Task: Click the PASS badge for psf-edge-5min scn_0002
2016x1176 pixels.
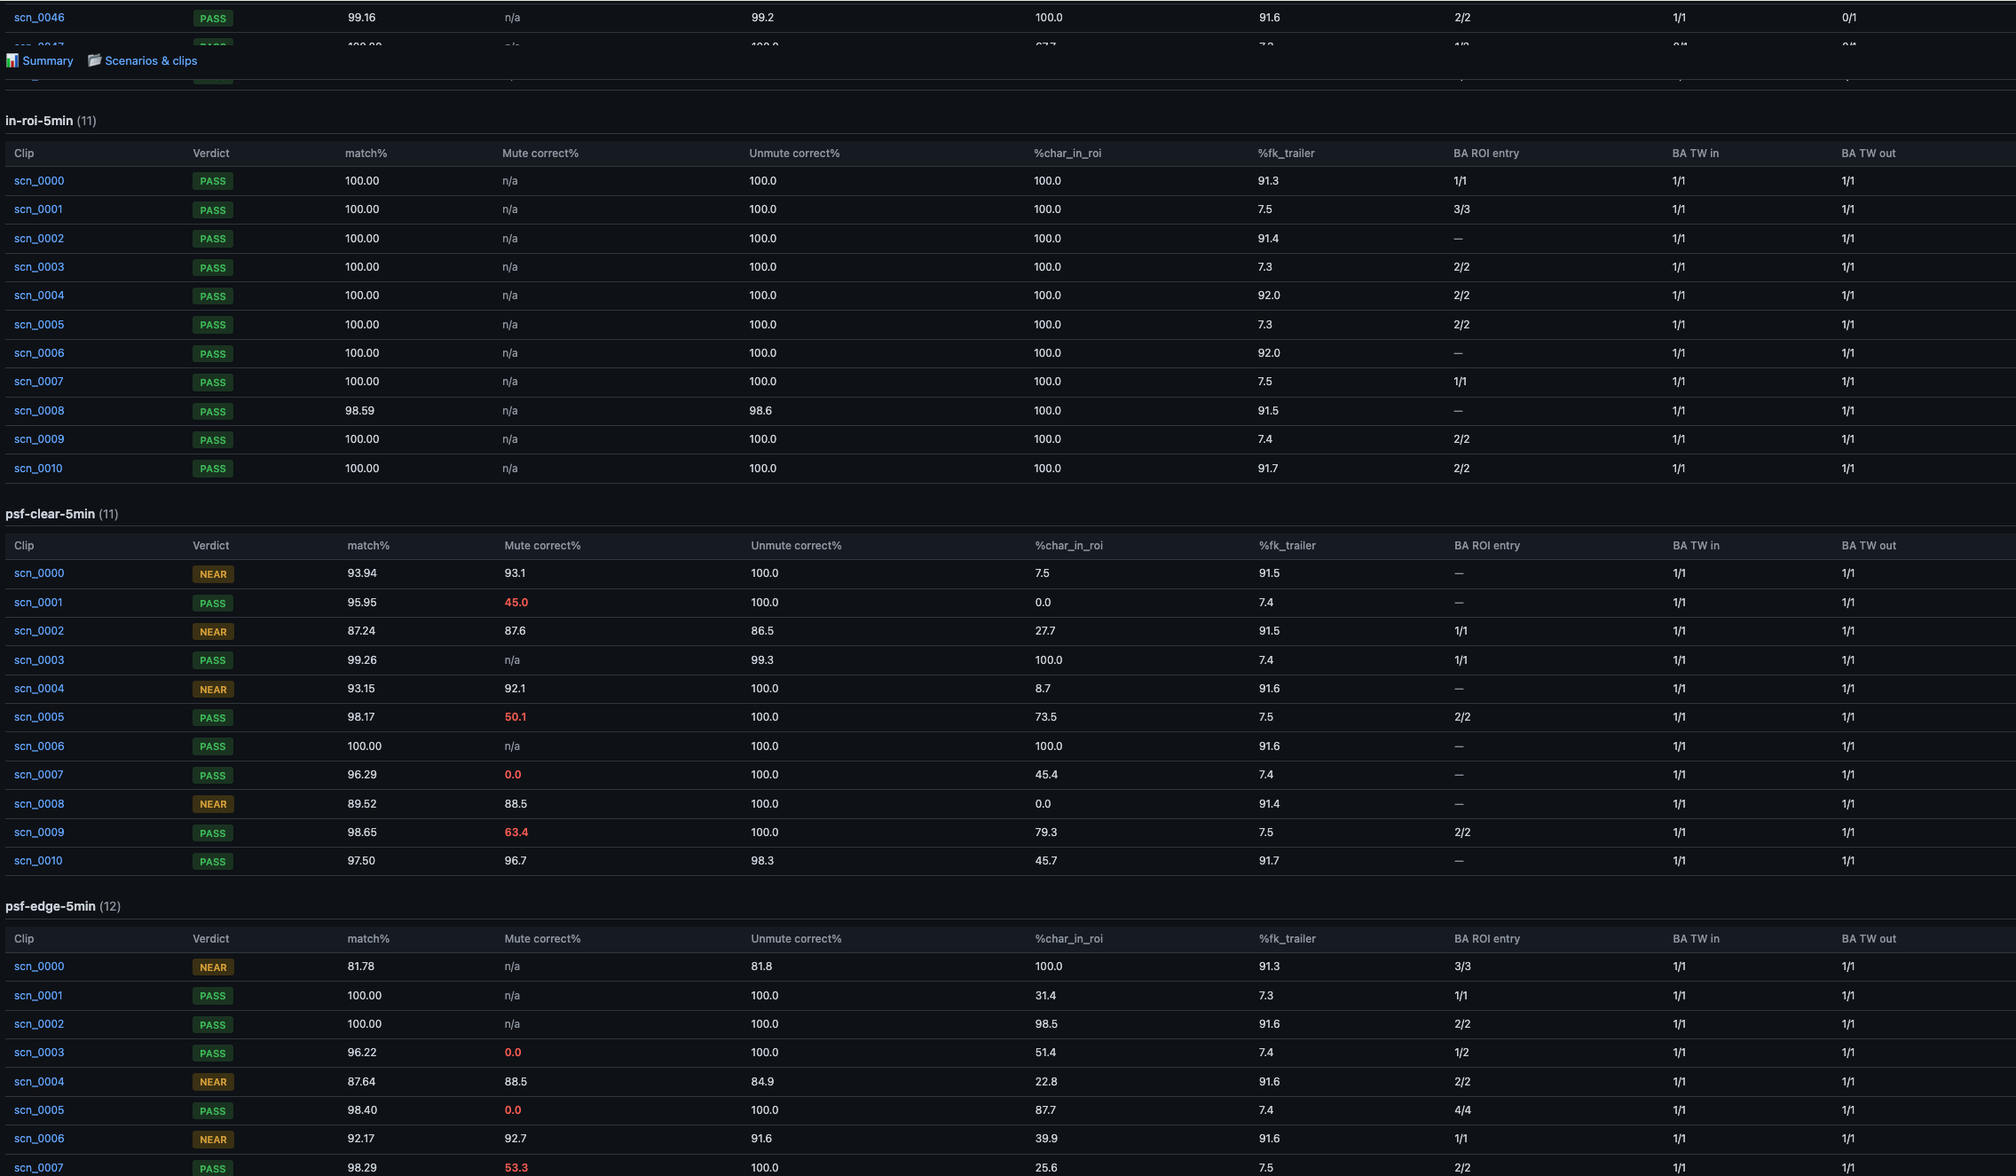Action: pyautogui.click(x=213, y=1025)
